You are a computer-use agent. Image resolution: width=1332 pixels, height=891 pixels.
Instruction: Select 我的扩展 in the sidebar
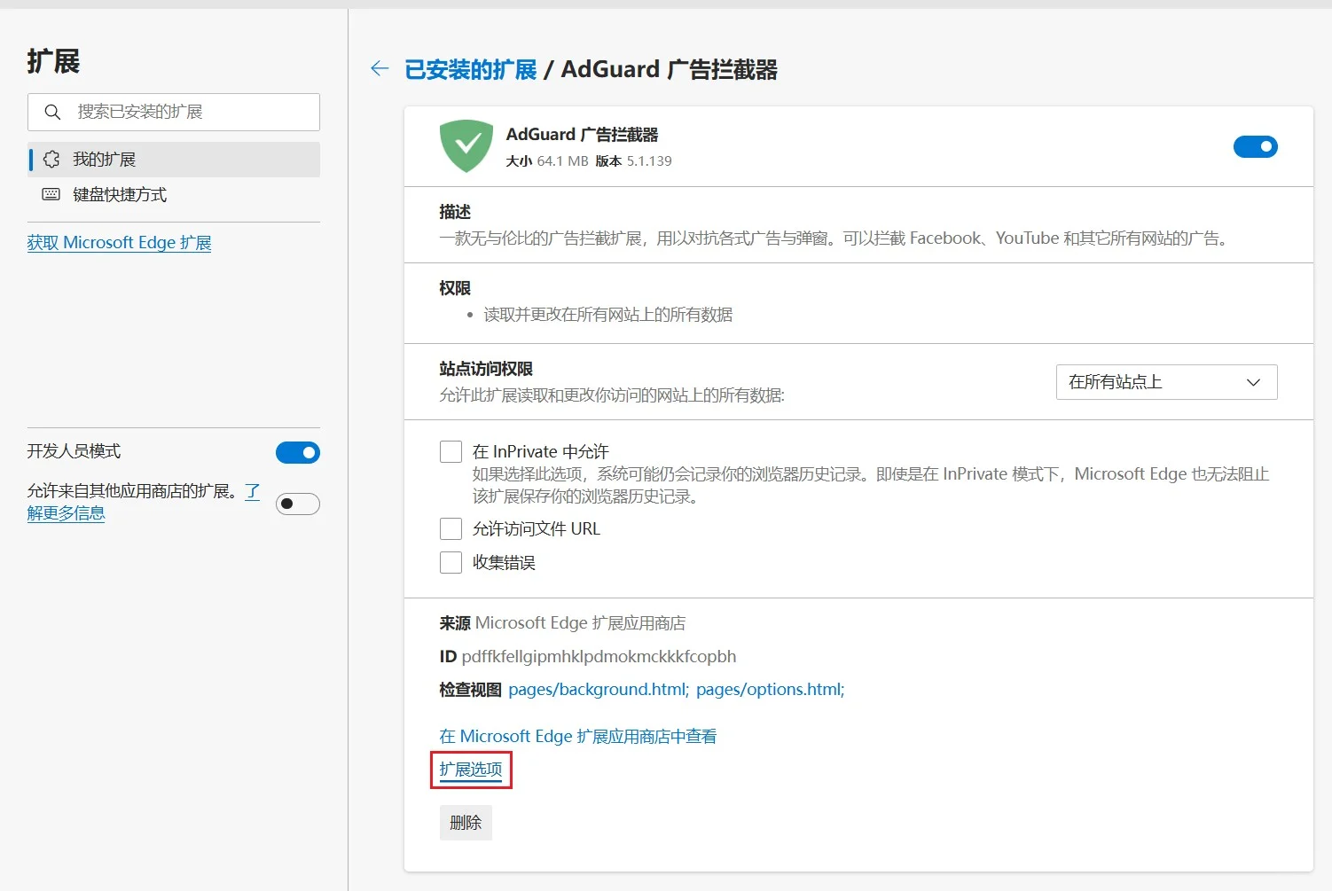coord(174,160)
